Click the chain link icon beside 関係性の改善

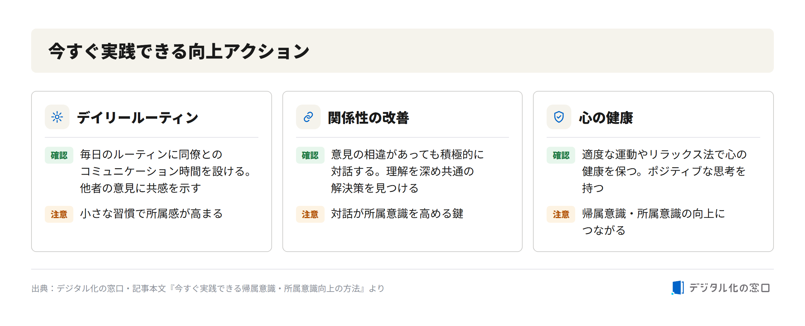[x=308, y=117]
